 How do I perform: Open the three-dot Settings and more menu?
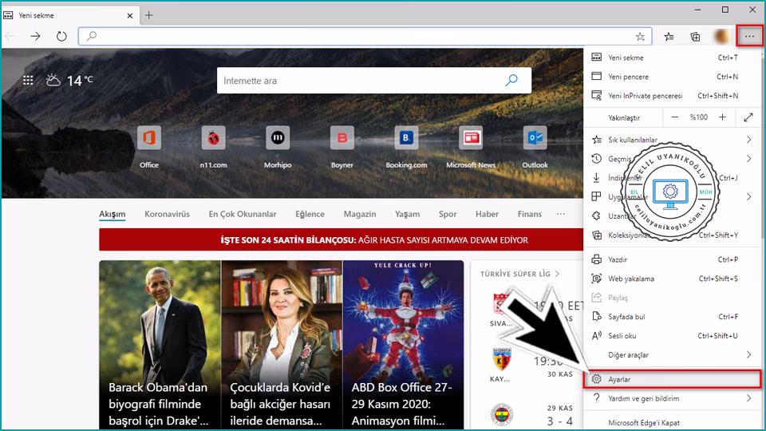coord(749,36)
